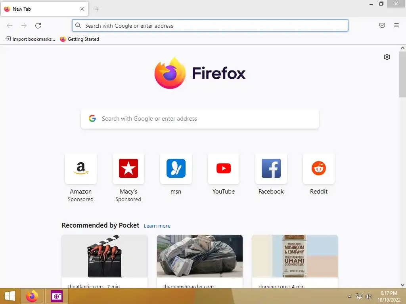
Task: Close the New Tab tab
Action: point(82,9)
